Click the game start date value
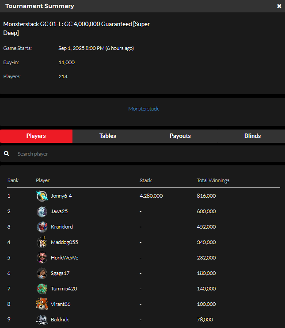285x328 pixels. (96, 48)
